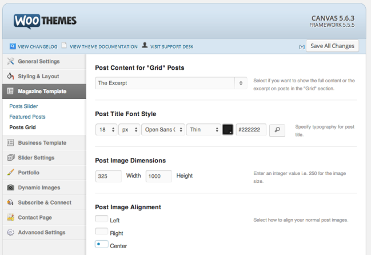Open Styling & Layout section
This screenshot has width=371, height=255.
(44, 77)
